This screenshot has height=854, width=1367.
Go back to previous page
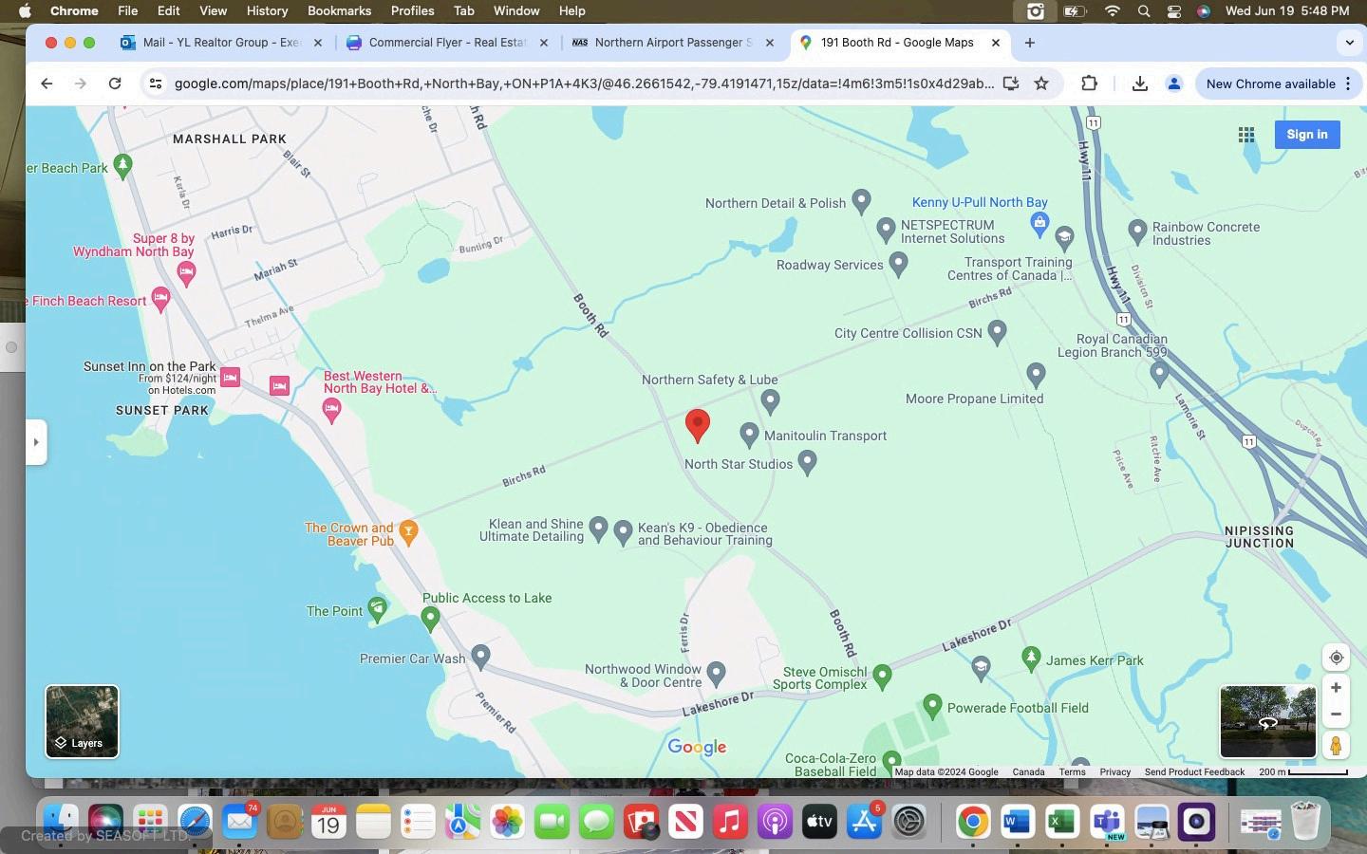(x=47, y=84)
